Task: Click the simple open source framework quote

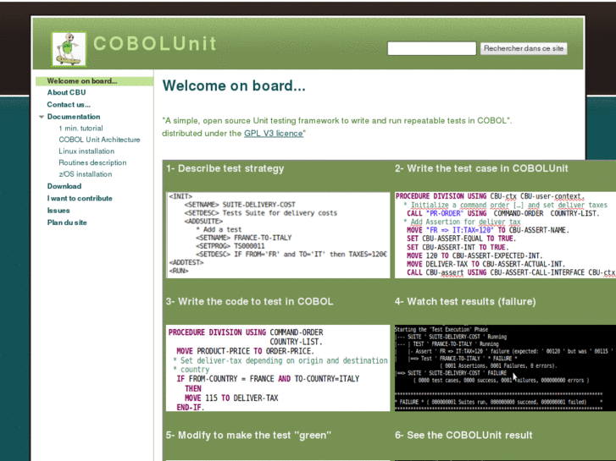Action: [x=337, y=120]
